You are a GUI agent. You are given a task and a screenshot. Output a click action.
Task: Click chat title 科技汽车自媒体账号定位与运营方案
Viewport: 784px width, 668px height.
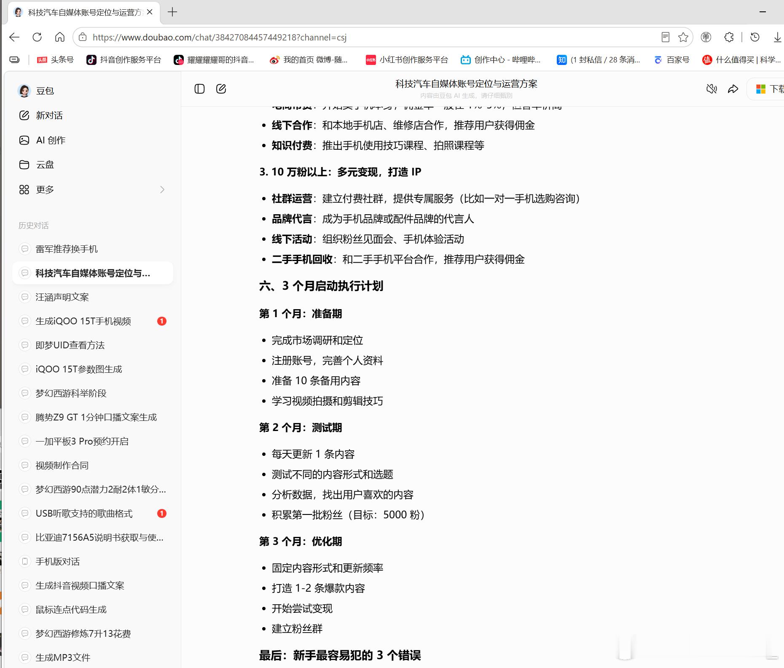(x=466, y=83)
